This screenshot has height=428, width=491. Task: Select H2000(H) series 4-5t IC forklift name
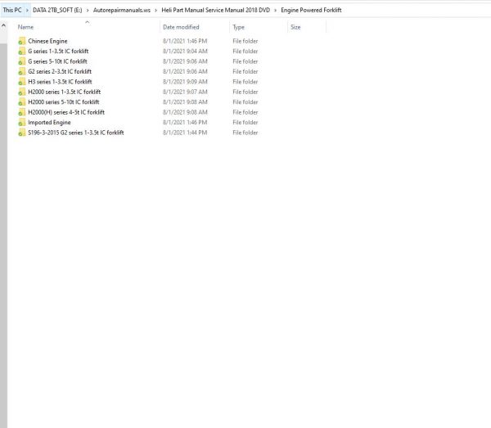tap(66, 112)
